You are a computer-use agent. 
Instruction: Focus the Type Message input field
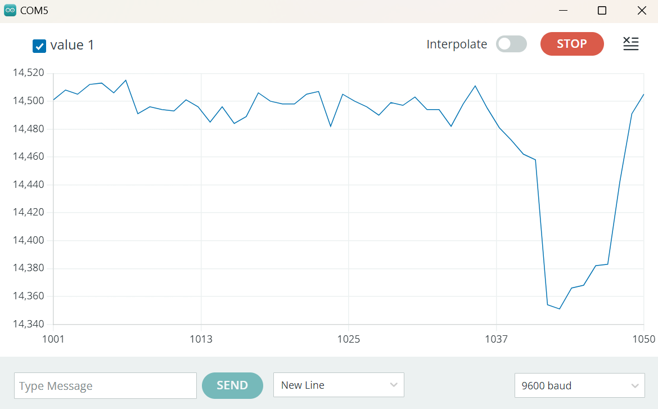pyautogui.click(x=105, y=386)
